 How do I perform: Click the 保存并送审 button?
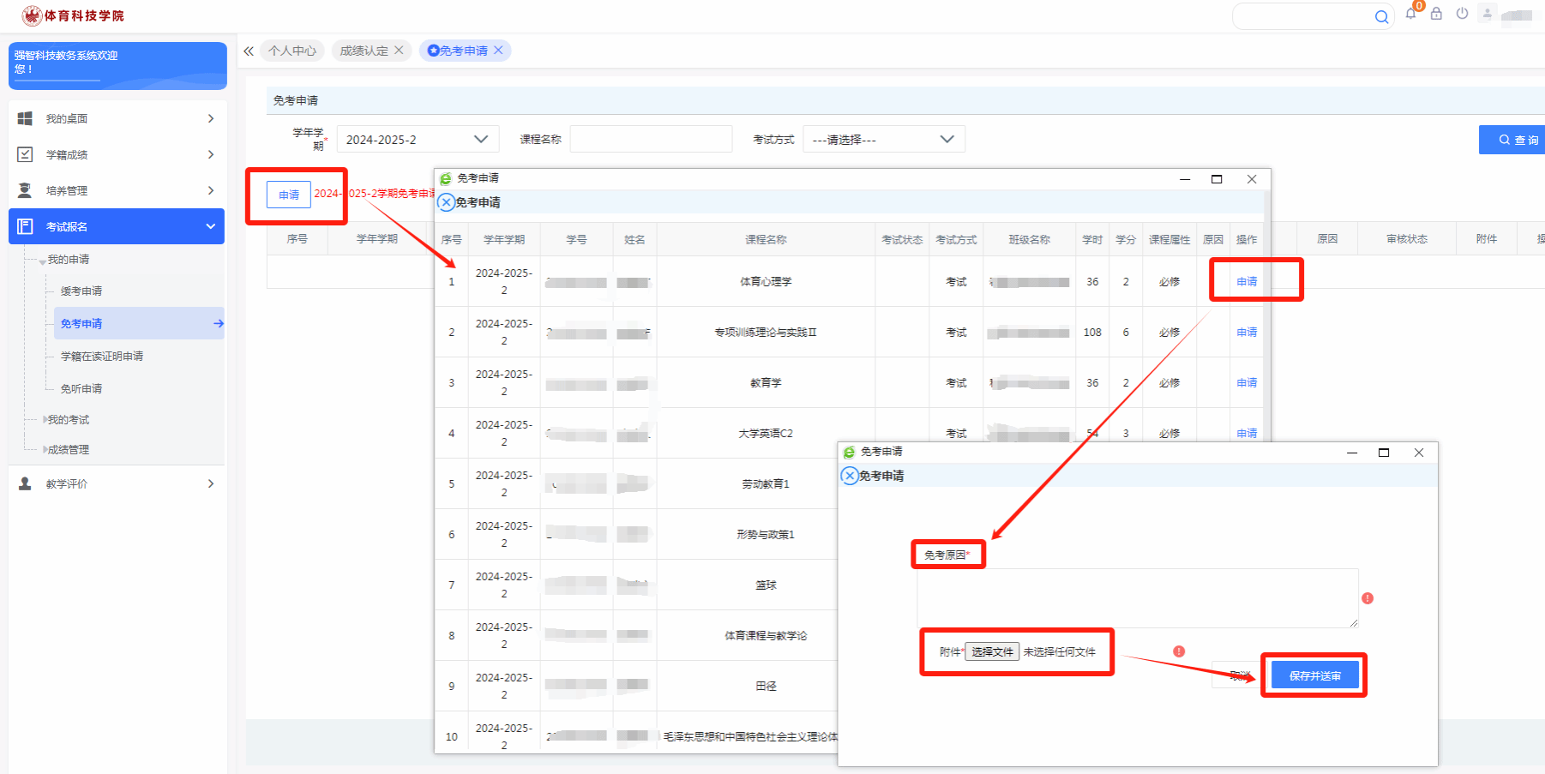tap(1314, 675)
